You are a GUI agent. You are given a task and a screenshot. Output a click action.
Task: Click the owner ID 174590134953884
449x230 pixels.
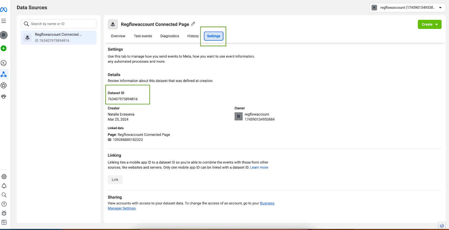tap(260, 119)
